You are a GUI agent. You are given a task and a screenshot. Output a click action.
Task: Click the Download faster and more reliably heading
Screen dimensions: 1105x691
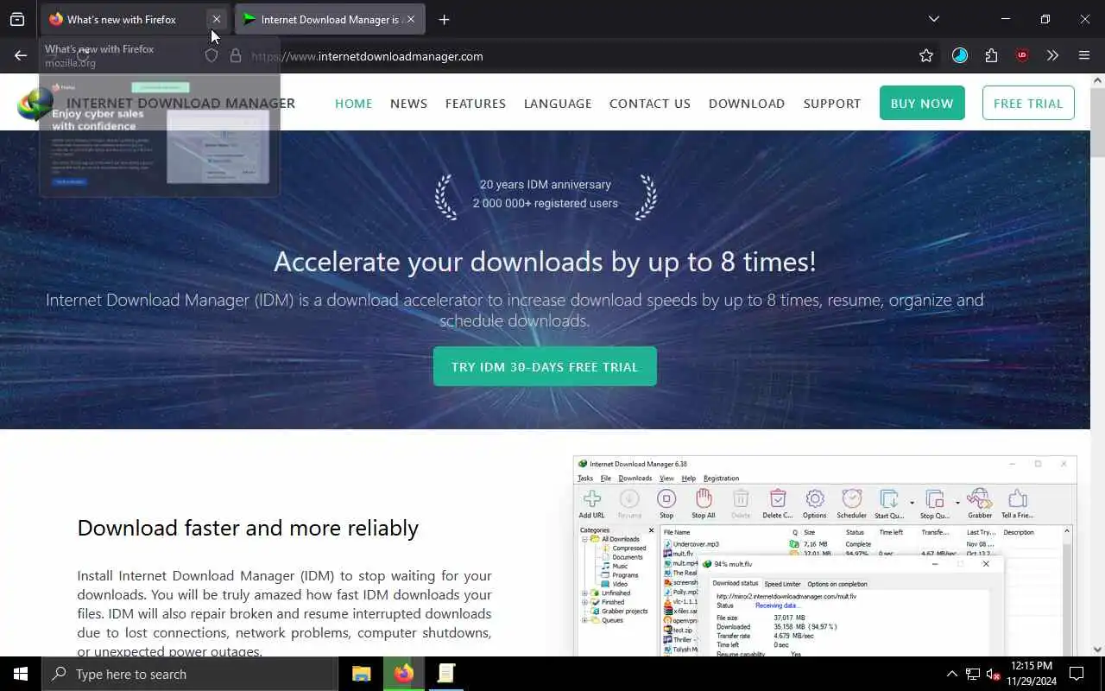click(248, 528)
